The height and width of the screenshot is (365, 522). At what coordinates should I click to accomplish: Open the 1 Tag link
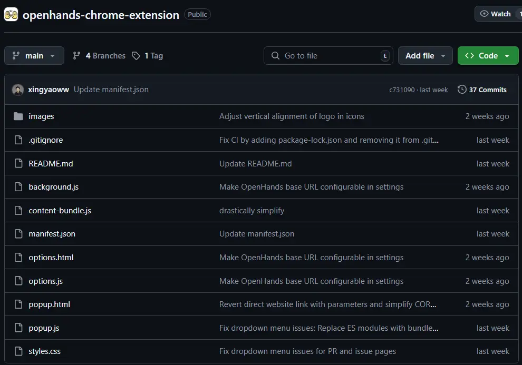click(148, 56)
